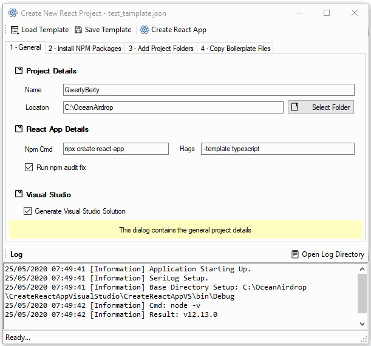Open the 4 - Copy Boilerplate Files tab
Viewport: 371px width, 346px height.
(x=236, y=49)
